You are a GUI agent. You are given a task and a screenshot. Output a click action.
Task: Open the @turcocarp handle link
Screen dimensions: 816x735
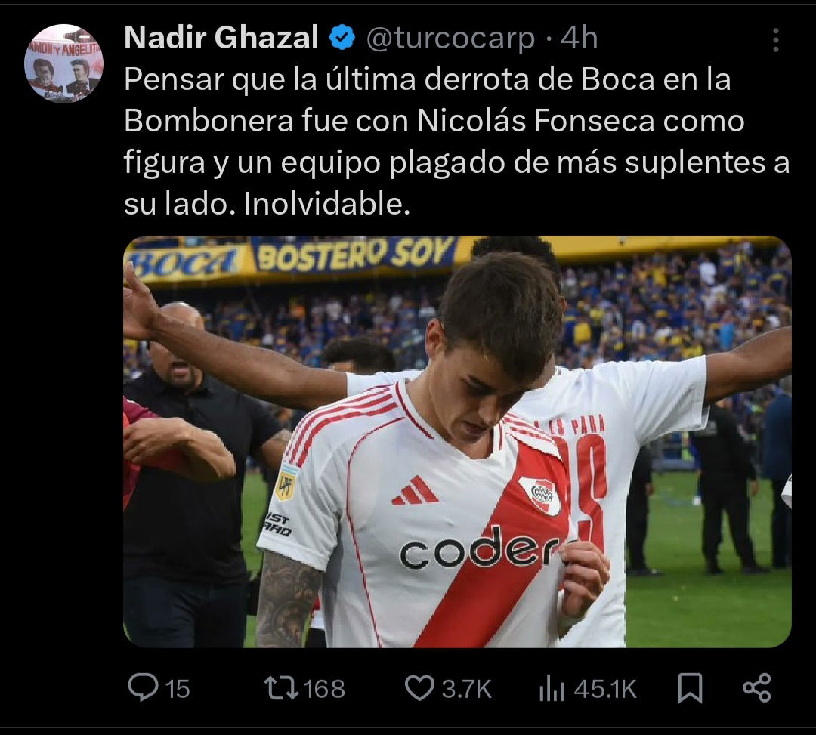point(450,39)
